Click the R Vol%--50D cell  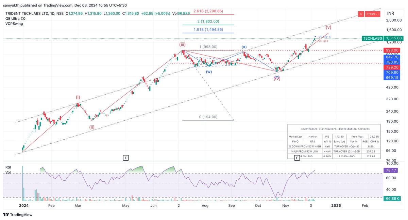coord(347,156)
